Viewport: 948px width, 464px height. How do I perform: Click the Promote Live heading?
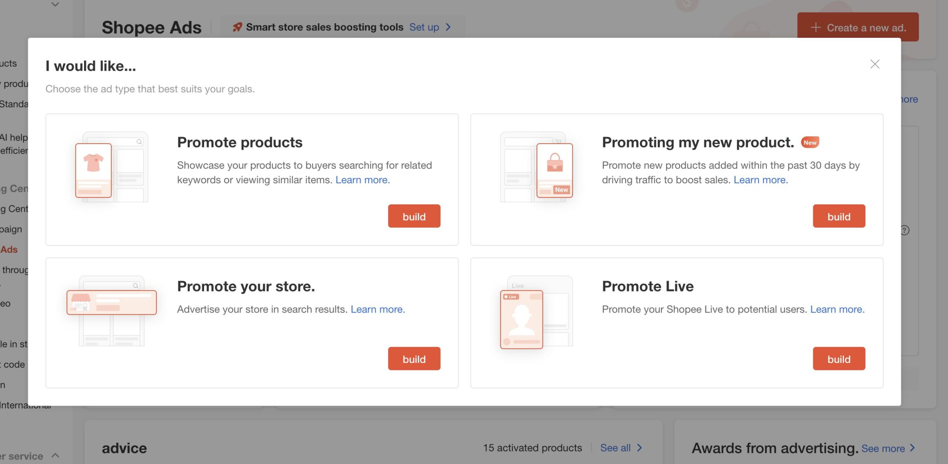tap(648, 286)
